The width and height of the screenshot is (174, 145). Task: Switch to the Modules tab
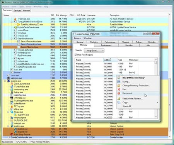pos(152,42)
